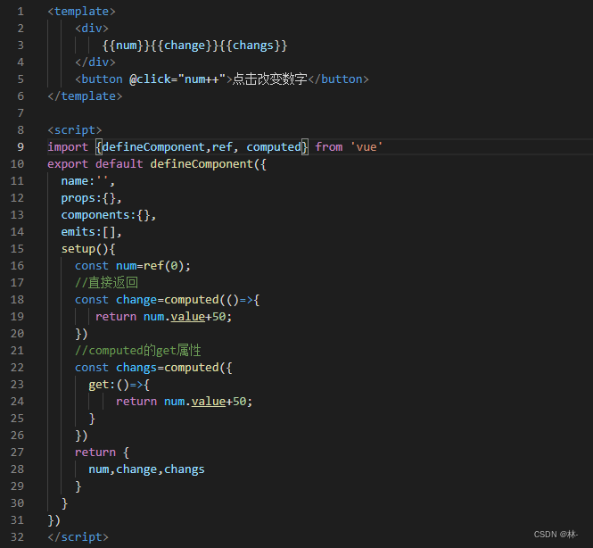Click the get:()=>{ line
Image resolution: width=593 pixels, height=548 pixels.
[119, 385]
